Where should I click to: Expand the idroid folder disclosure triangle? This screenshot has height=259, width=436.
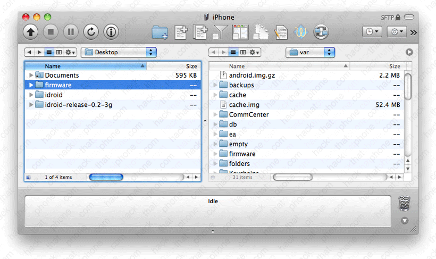pos(31,95)
